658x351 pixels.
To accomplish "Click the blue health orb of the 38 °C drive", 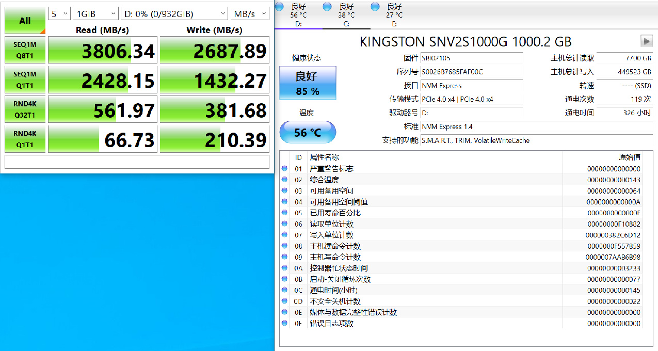I will tap(327, 6).
